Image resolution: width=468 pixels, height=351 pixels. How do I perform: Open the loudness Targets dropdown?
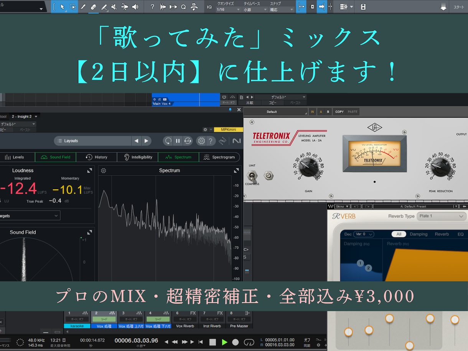coord(30,216)
